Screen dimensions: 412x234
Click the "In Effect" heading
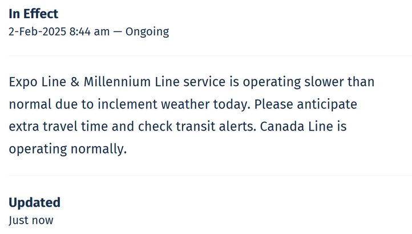(x=34, y=14)
